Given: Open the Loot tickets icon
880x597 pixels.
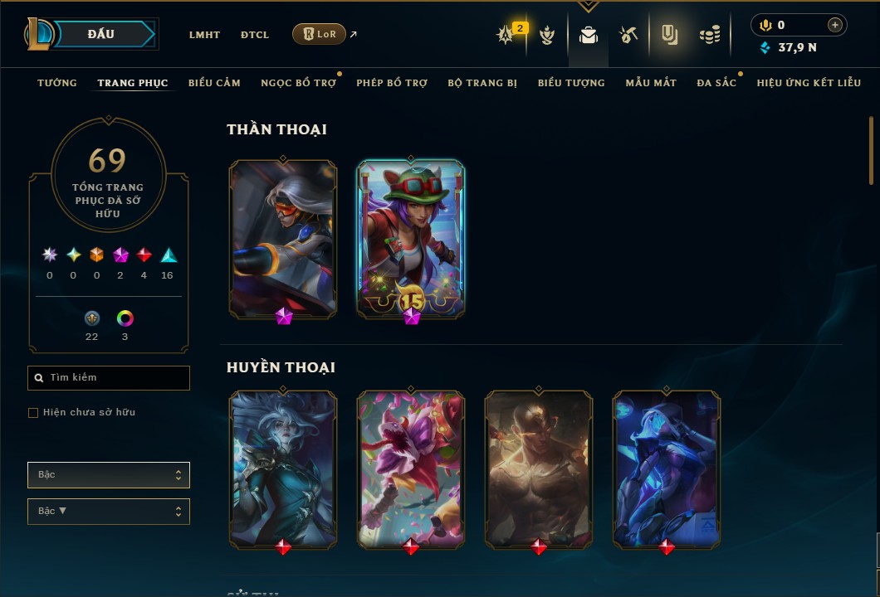Looking at the screenshot, I should (669, 36).
